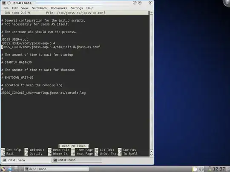Click the yellow notes icon in system tray

(195, 169)
